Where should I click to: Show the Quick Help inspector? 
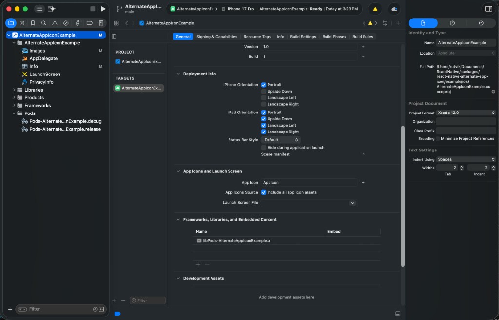481,23
